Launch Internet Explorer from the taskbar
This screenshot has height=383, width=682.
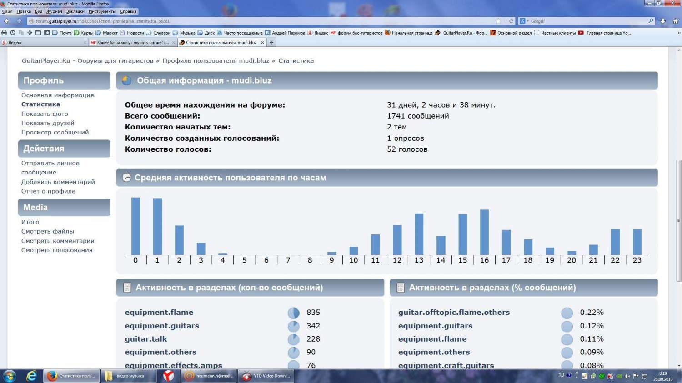[x=31, y=376]
